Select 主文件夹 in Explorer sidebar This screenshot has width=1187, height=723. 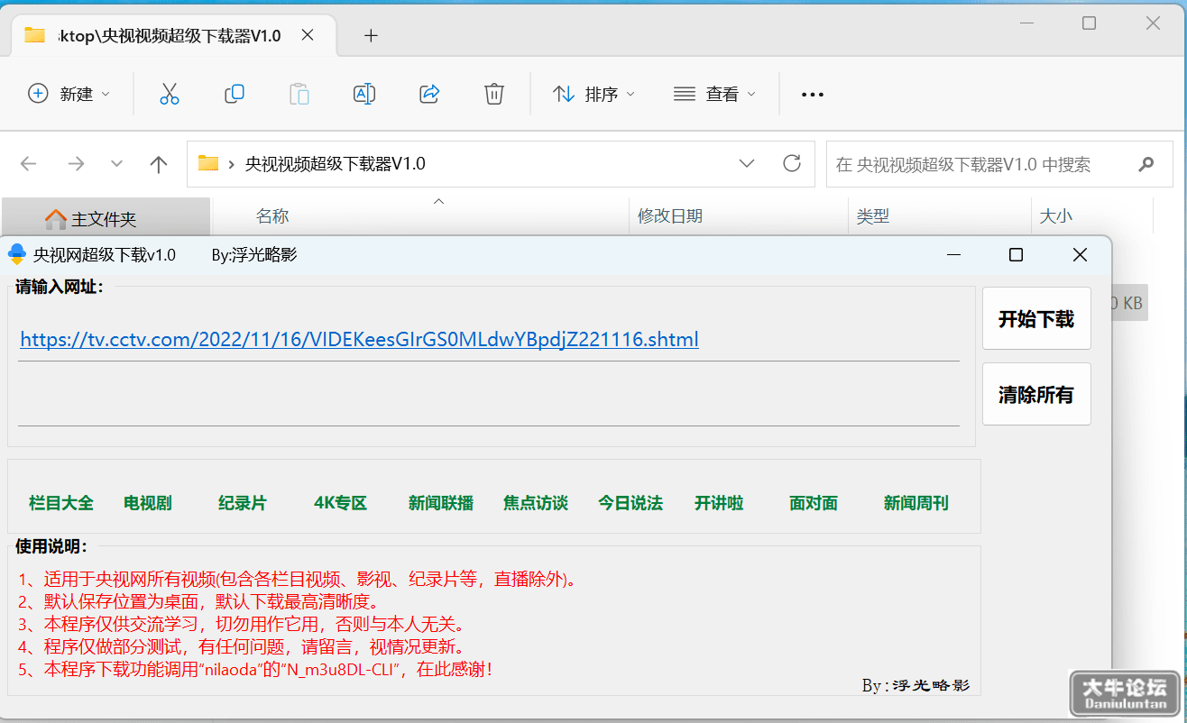tap(105, 219)
